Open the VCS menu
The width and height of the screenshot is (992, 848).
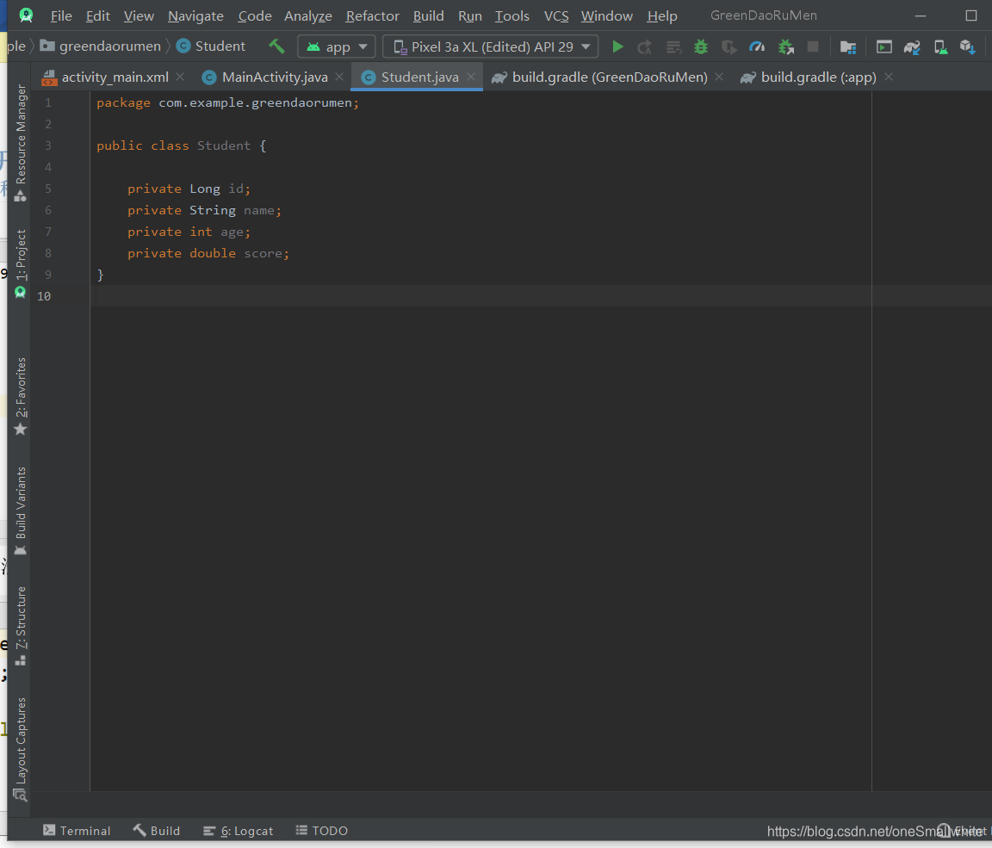[x=556, y=15]
